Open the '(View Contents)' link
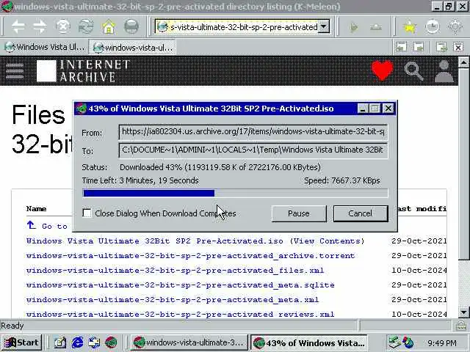This screenshot has height=352, width=470. [327, 241]
